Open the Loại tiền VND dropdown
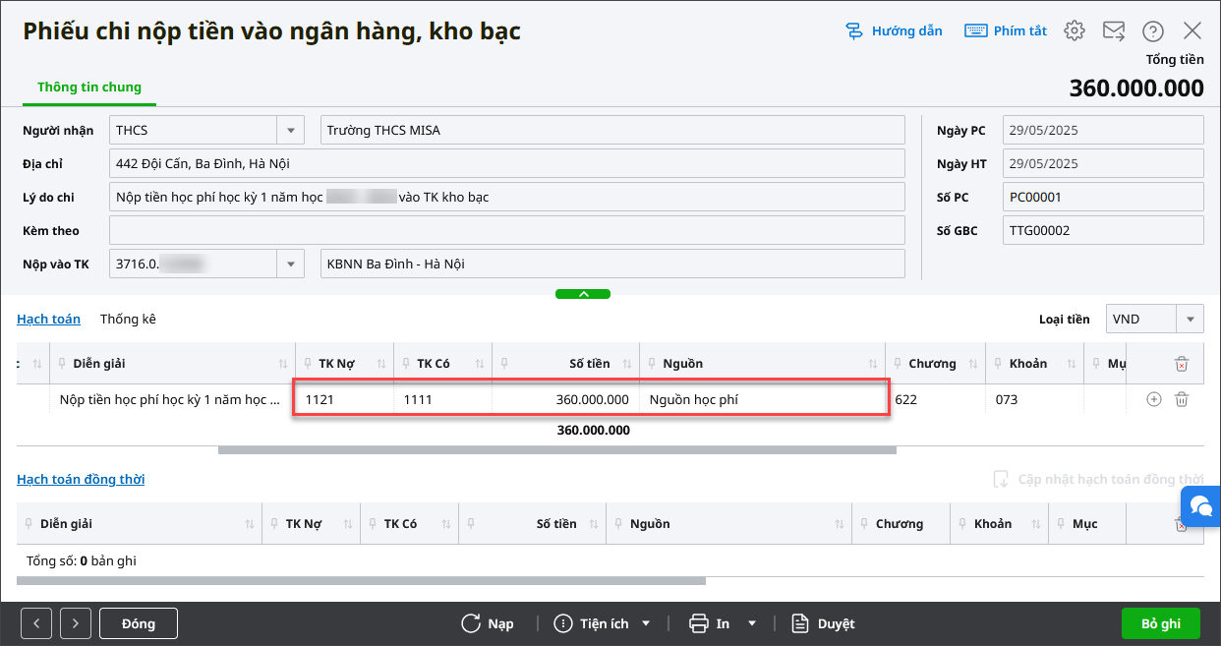Image resolution: width=1221 pixels, height=646 pixels. point(1191,319)
